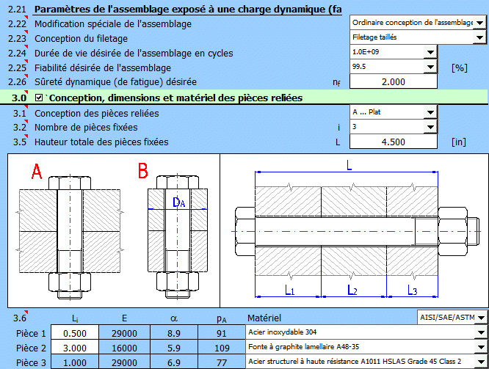Viewport: 489px width, 369px height.
Task: Click the [%] unit label
Action: [x=460, y=68]
